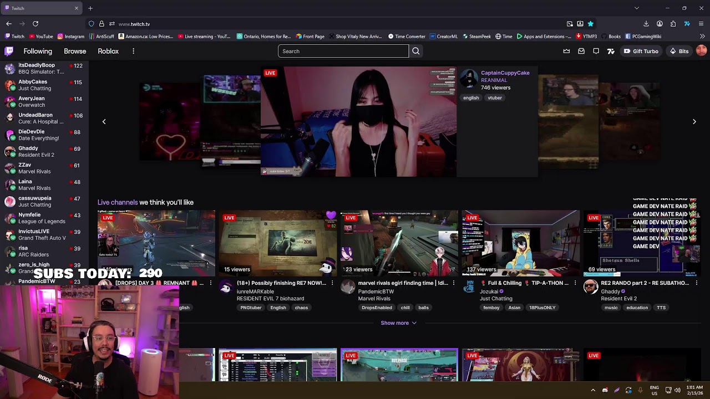Screen dimensions: 710x399
Task: Show next carousel stream with right arrow
Action: click(x=694, y=121)
